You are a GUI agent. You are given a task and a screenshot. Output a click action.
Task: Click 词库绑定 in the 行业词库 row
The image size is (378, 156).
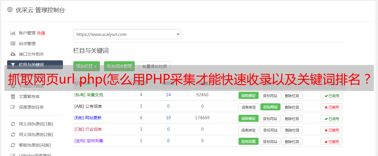coord(249,130)
